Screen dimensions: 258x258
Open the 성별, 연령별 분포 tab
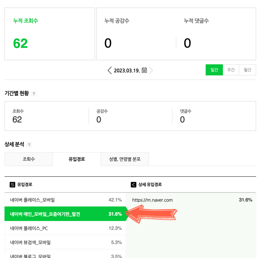pyautogui.click(x=125, y=159)
